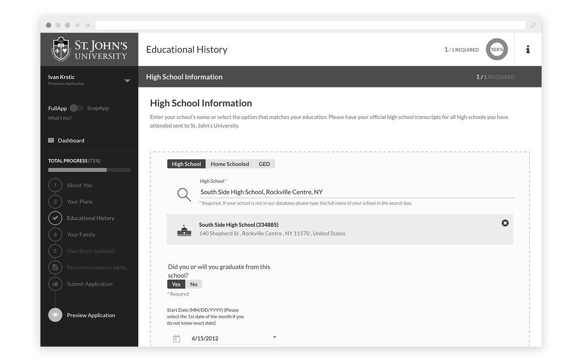Select Yes for graduating from this school
Viewport: 582px width, 364px height.
tap(176, 284)
